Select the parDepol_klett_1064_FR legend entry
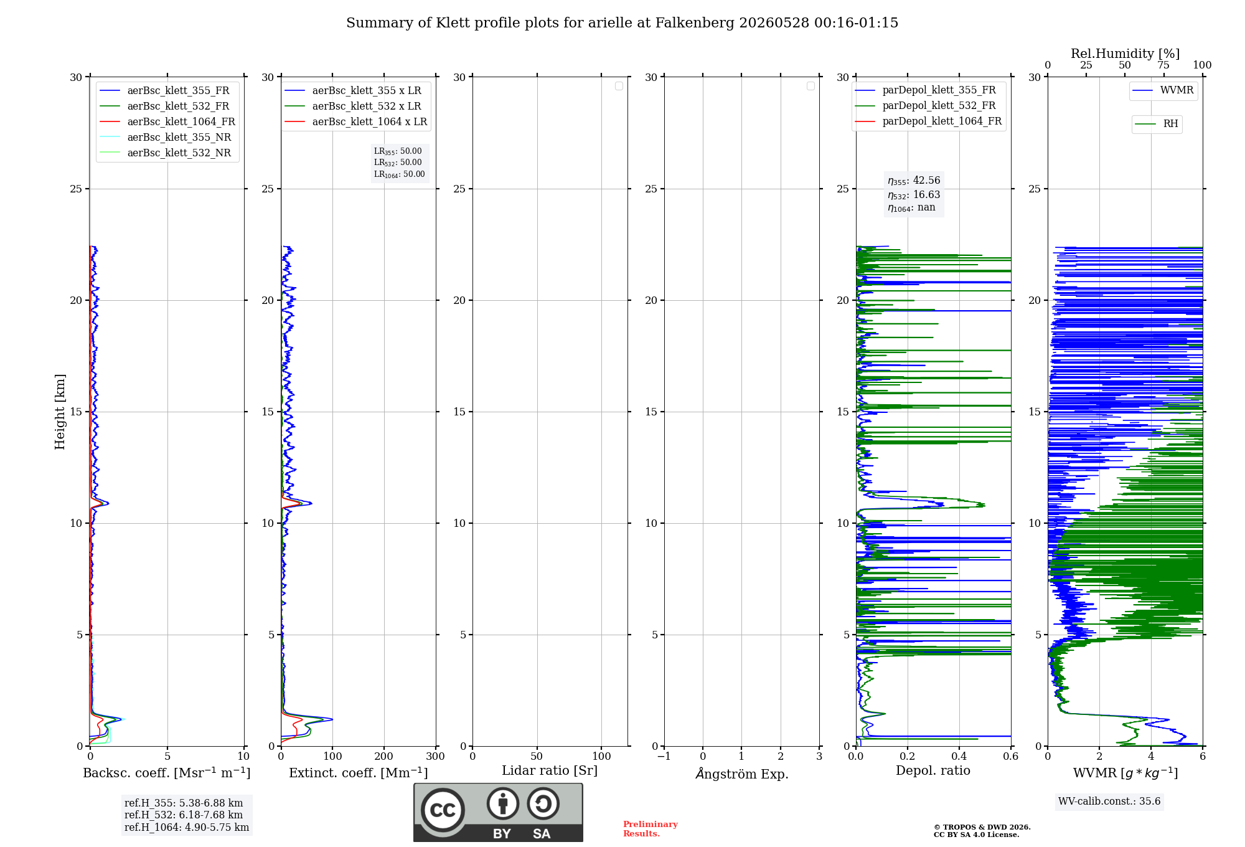This screenshot has height=847, width=1245. click(x=928, y=121)
